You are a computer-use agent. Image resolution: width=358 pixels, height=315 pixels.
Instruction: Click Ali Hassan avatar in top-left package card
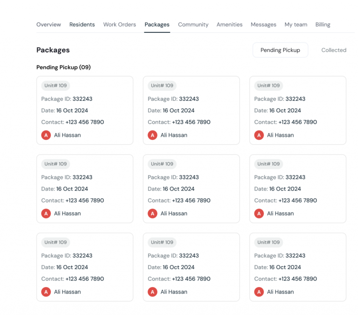[x=46, y=135]
